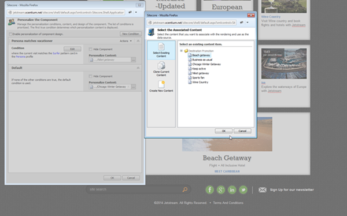Screen dimensions: 347x216
Task: Click Beach Getaway heading on page
Action: pos(227,158)
